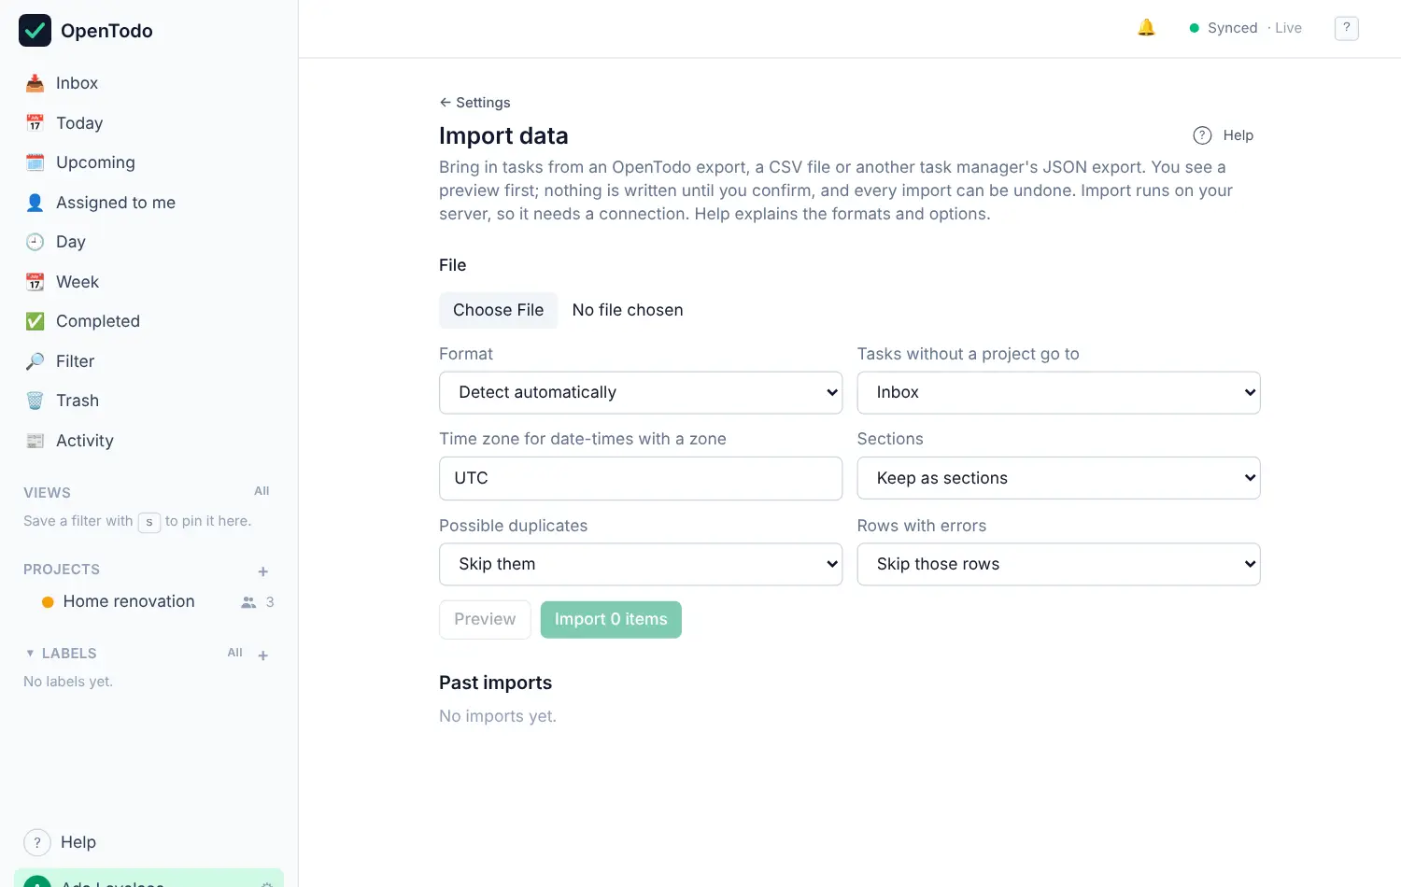
Task: Click the green Synced status indicator
Action: tap(1194, 28)
